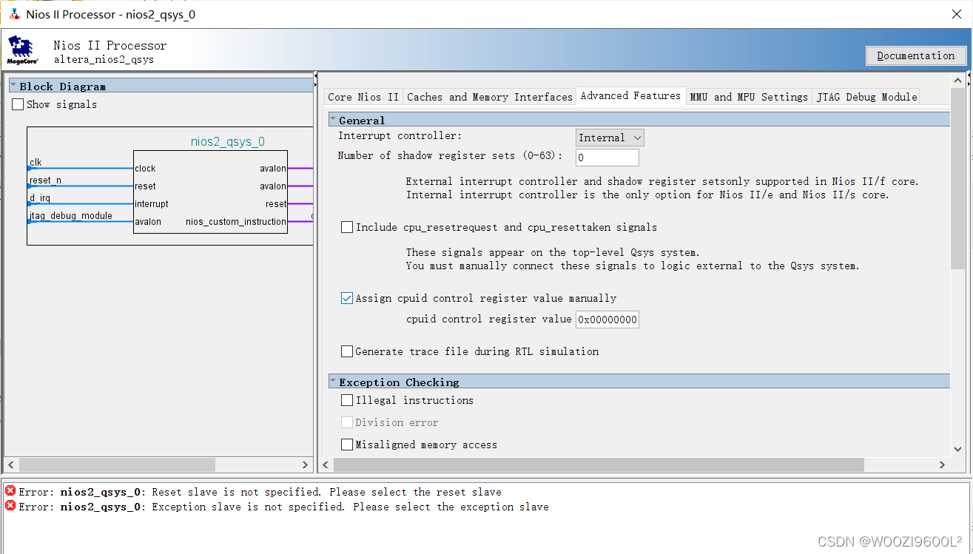The image size is (973, 554).
Task: Click the clock port in block diagram
Action: point(145,169)
